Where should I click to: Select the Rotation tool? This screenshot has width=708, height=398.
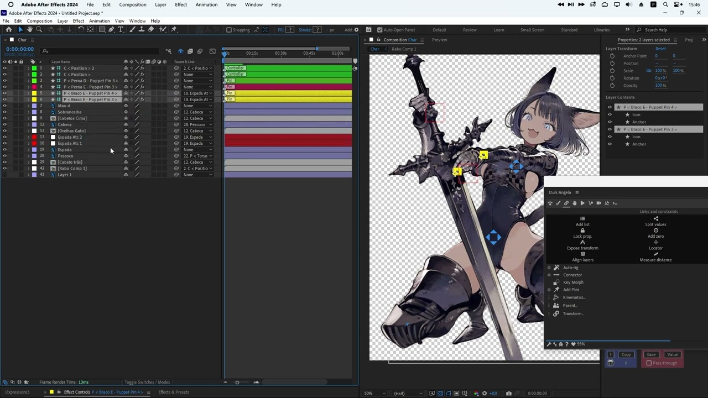click(81, 30)
